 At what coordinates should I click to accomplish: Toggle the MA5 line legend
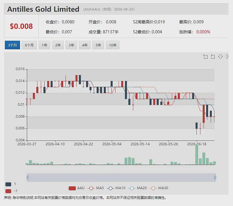96,188
